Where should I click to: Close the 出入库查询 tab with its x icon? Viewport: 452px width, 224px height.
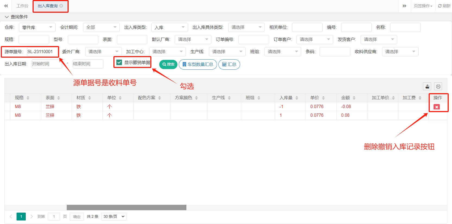click(x=61, y=6)
